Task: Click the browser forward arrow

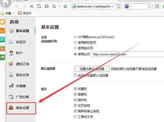Action: [x=24, y=7]
